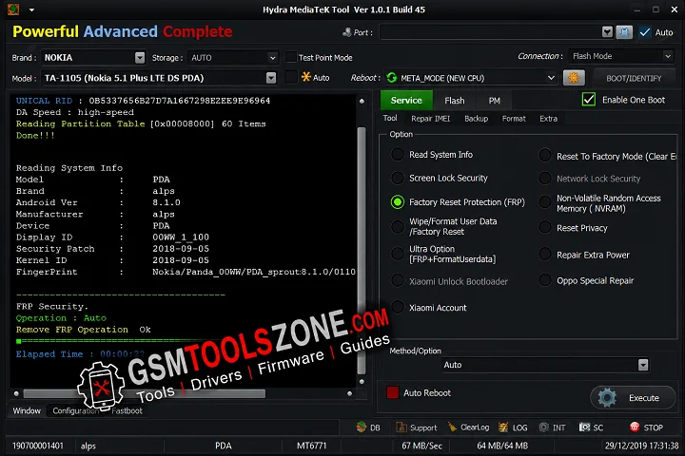Open the title bar arrow menu

(x=31, y=9)
